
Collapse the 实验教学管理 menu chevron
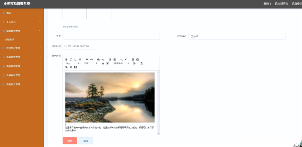click(x=39, y=31)
